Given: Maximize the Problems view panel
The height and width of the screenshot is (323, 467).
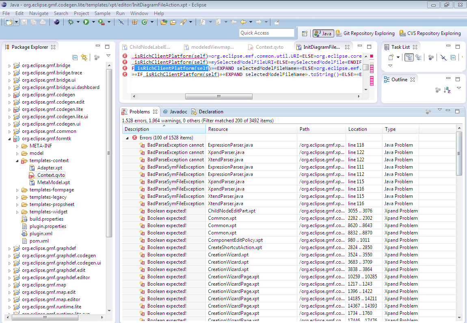Looking at the screenshot, I should pos(457,111).
